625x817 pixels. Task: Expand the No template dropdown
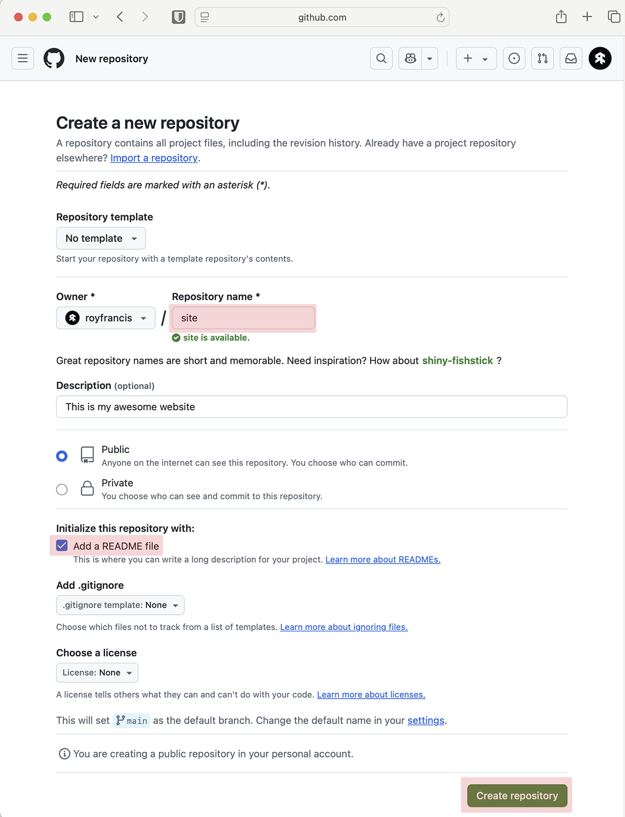coord(101,238)
